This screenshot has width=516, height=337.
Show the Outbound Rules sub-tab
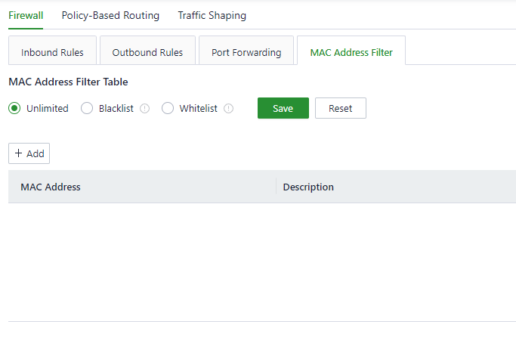tap(147, 53)
